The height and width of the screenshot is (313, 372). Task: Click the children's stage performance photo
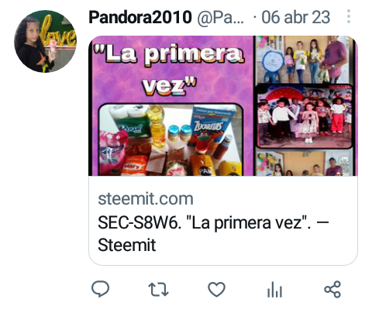tap(305, 116)
